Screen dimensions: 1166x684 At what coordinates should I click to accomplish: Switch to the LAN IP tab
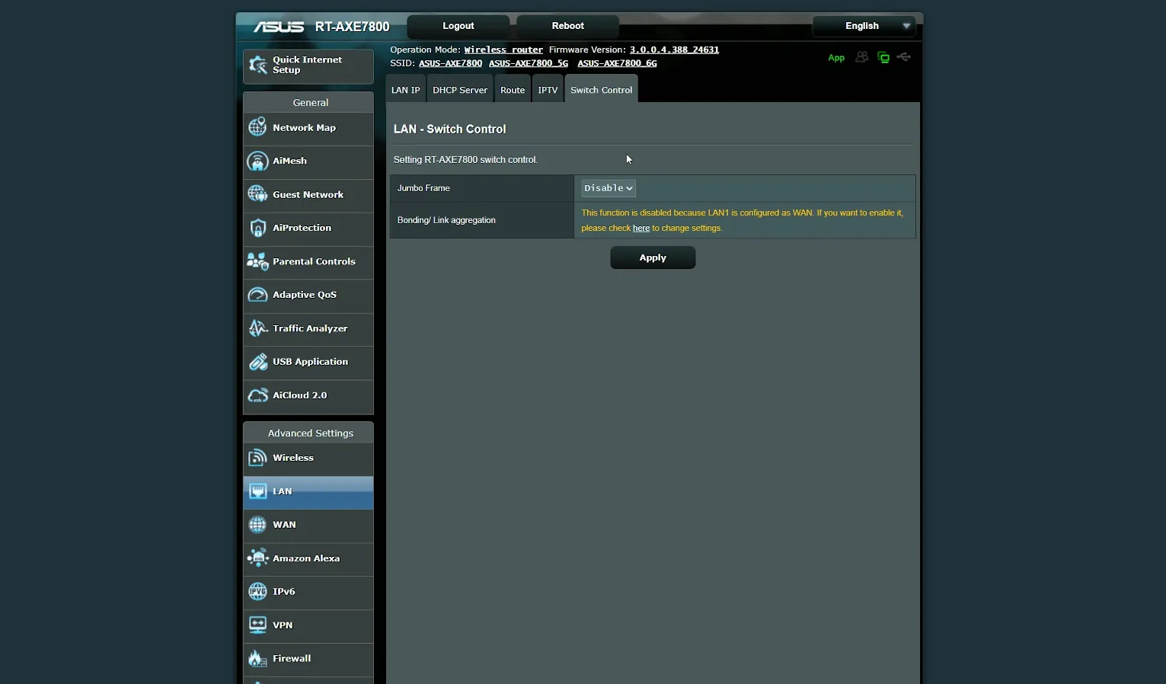tap(405, 90)
